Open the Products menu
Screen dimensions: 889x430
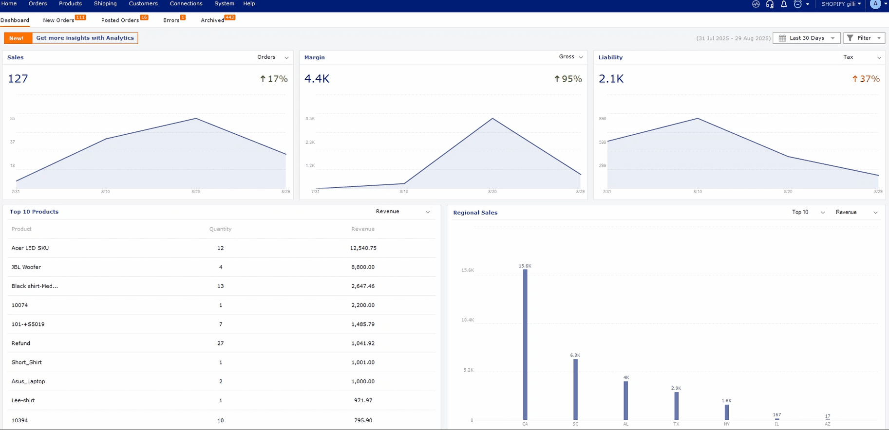pyautogui.click(x=70, y=4)
